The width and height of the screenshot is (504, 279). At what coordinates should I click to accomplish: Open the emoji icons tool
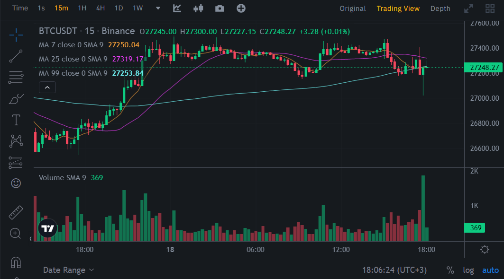click(16, 183)
